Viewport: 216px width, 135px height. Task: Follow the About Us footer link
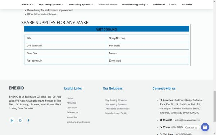click(71, 103)
